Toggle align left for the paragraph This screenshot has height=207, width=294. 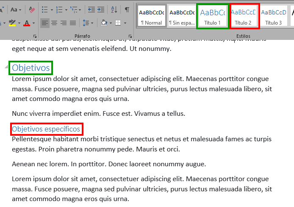pyautogui.click(x=45, y=23)
